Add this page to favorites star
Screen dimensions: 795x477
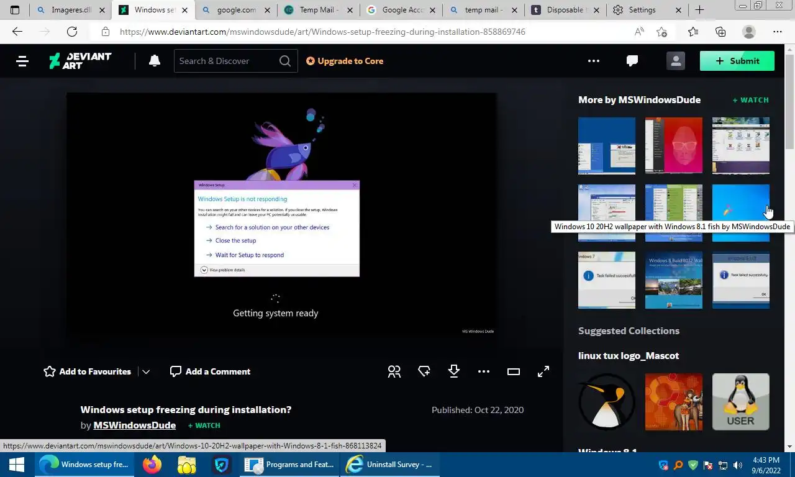point(661,32)
